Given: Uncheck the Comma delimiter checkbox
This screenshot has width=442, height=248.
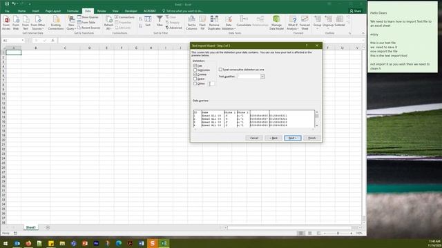Looking at the screenshot, I should click(x=195, y=74).
